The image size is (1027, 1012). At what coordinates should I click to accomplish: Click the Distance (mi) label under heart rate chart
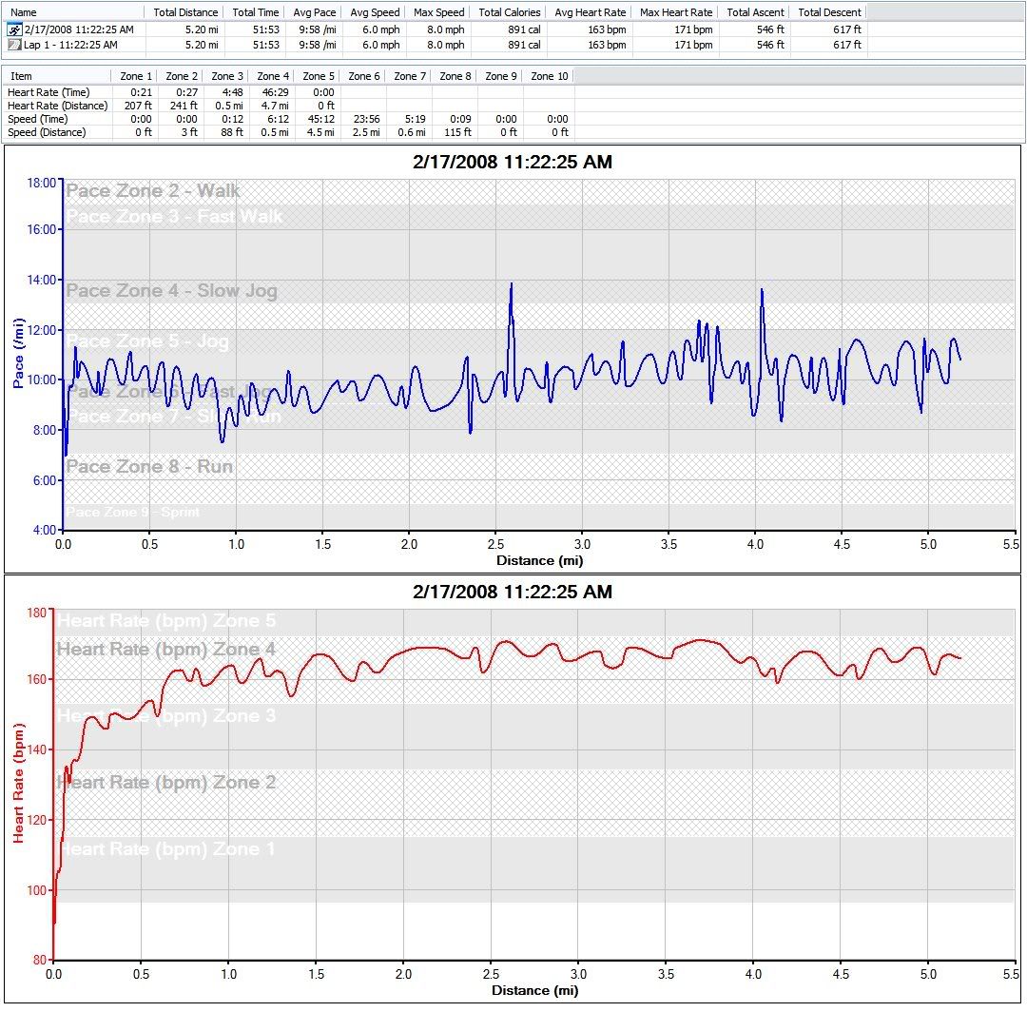point(534,990)
